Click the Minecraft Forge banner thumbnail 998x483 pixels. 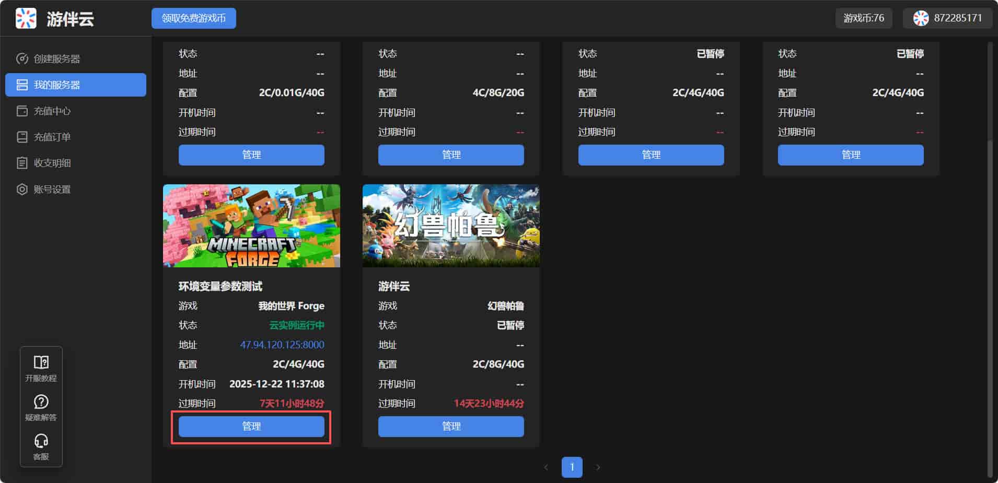coord(251,226)
